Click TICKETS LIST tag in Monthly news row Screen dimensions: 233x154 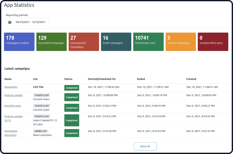42,106
